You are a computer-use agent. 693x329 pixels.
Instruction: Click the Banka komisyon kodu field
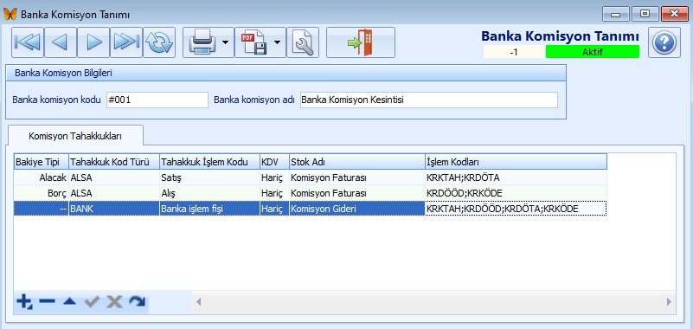(157, 100)
